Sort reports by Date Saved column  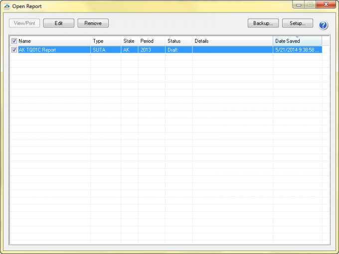[297, 41]
